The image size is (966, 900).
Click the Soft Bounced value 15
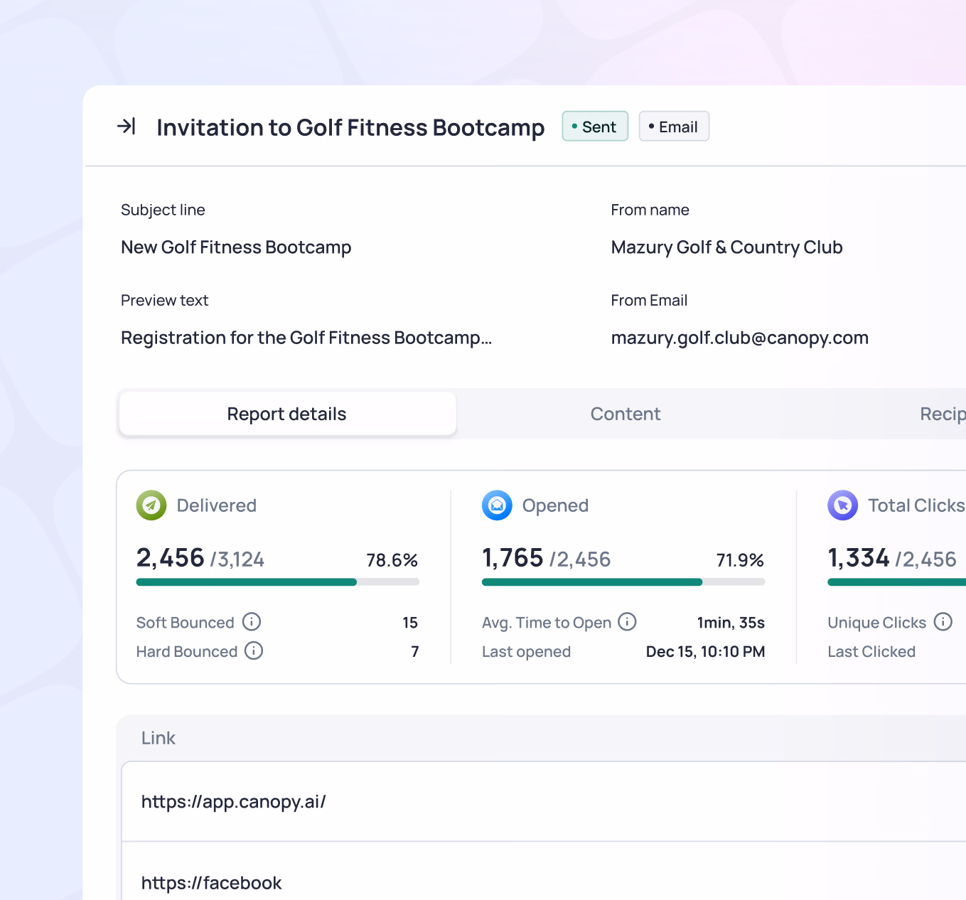[x=410, y=623]
